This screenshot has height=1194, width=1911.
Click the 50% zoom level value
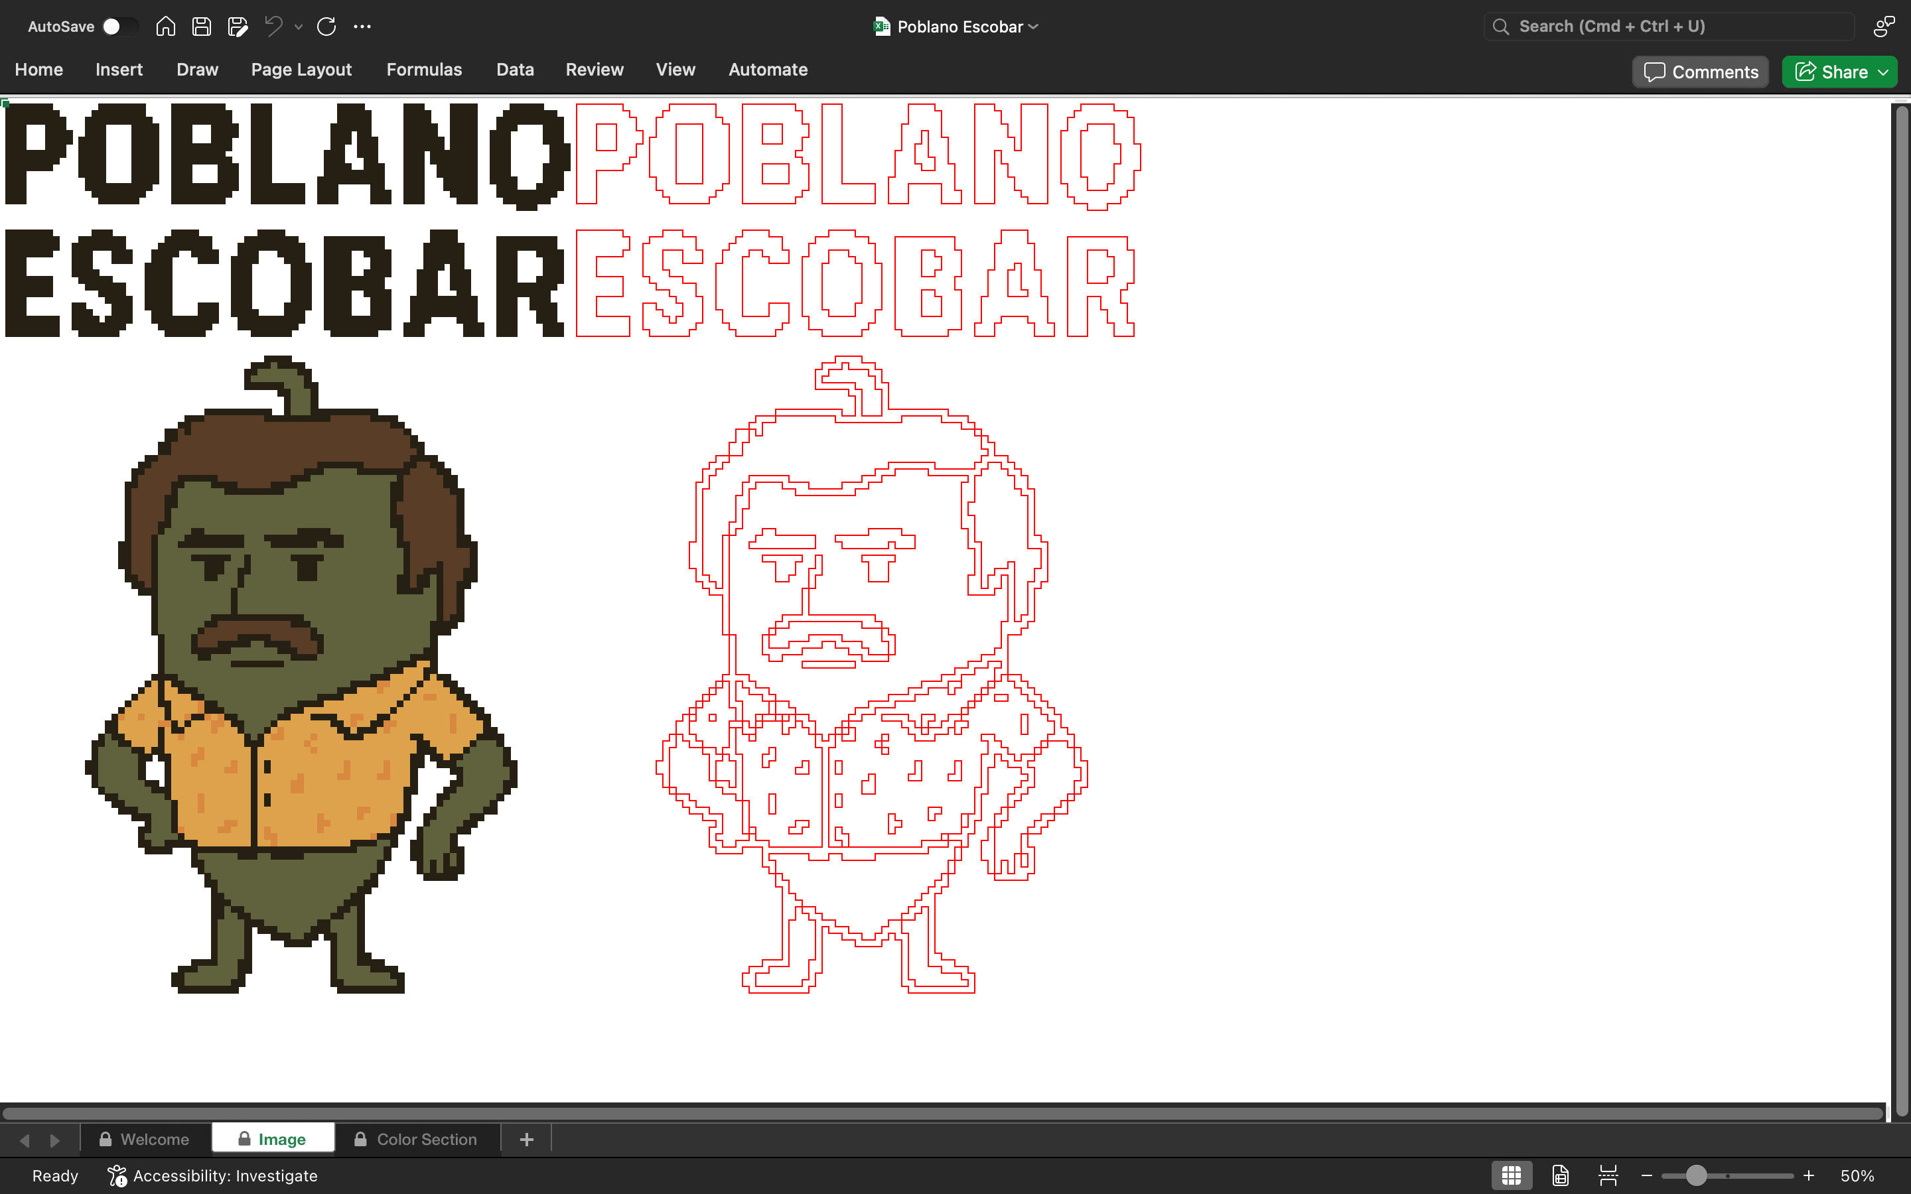click(x=1857, y=1176)
